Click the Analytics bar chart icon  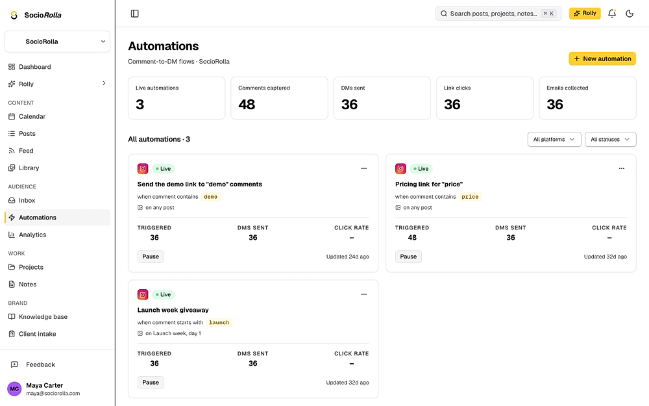coord(12,235)
